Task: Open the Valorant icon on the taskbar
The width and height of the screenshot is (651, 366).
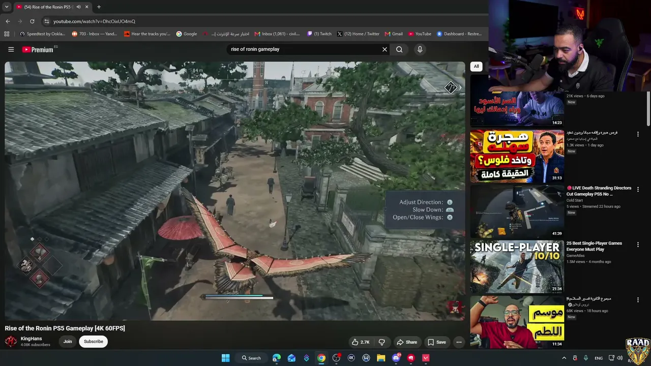Action: pos(426,358)
